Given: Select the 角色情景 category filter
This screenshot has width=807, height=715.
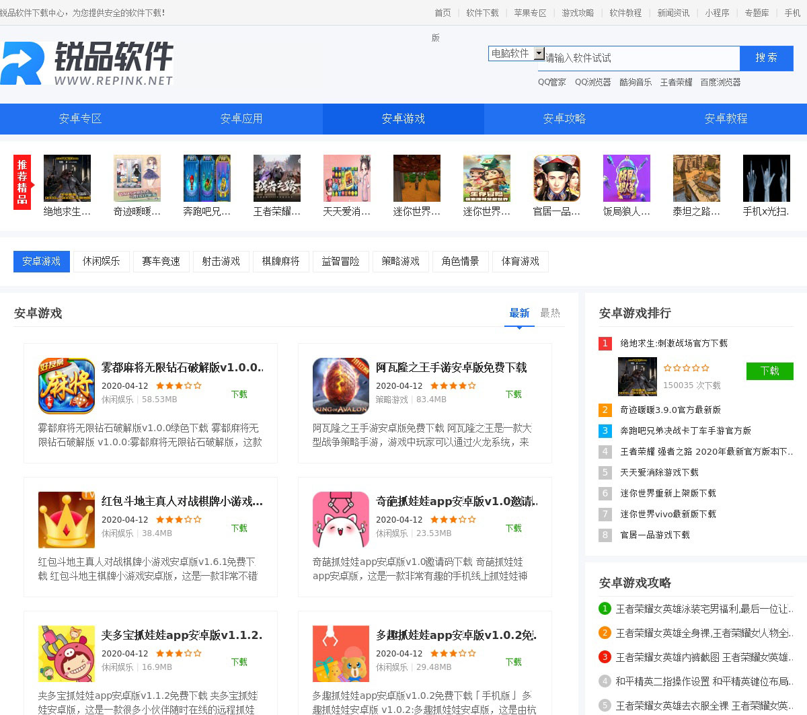Looking at the screenshot, I should click(x=461, y=261).
